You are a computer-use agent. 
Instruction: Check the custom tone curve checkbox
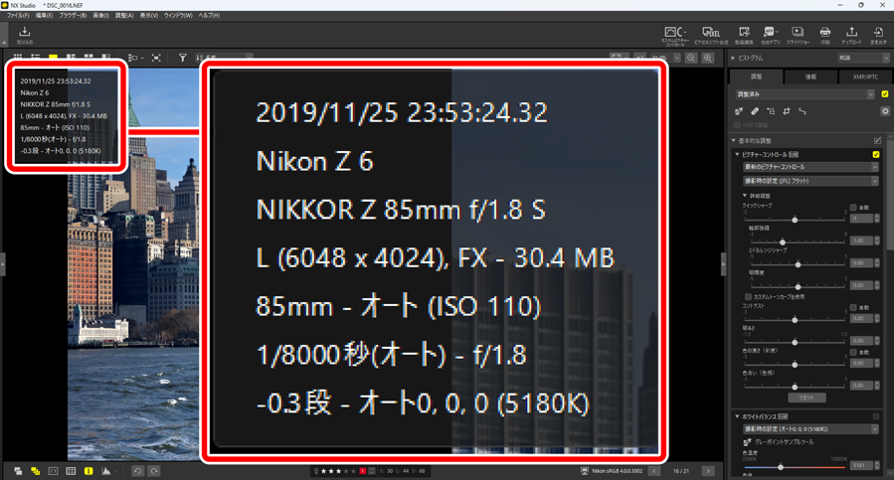pos(748,297)
